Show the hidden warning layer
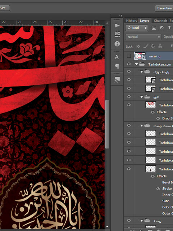 tap(129, 56)
